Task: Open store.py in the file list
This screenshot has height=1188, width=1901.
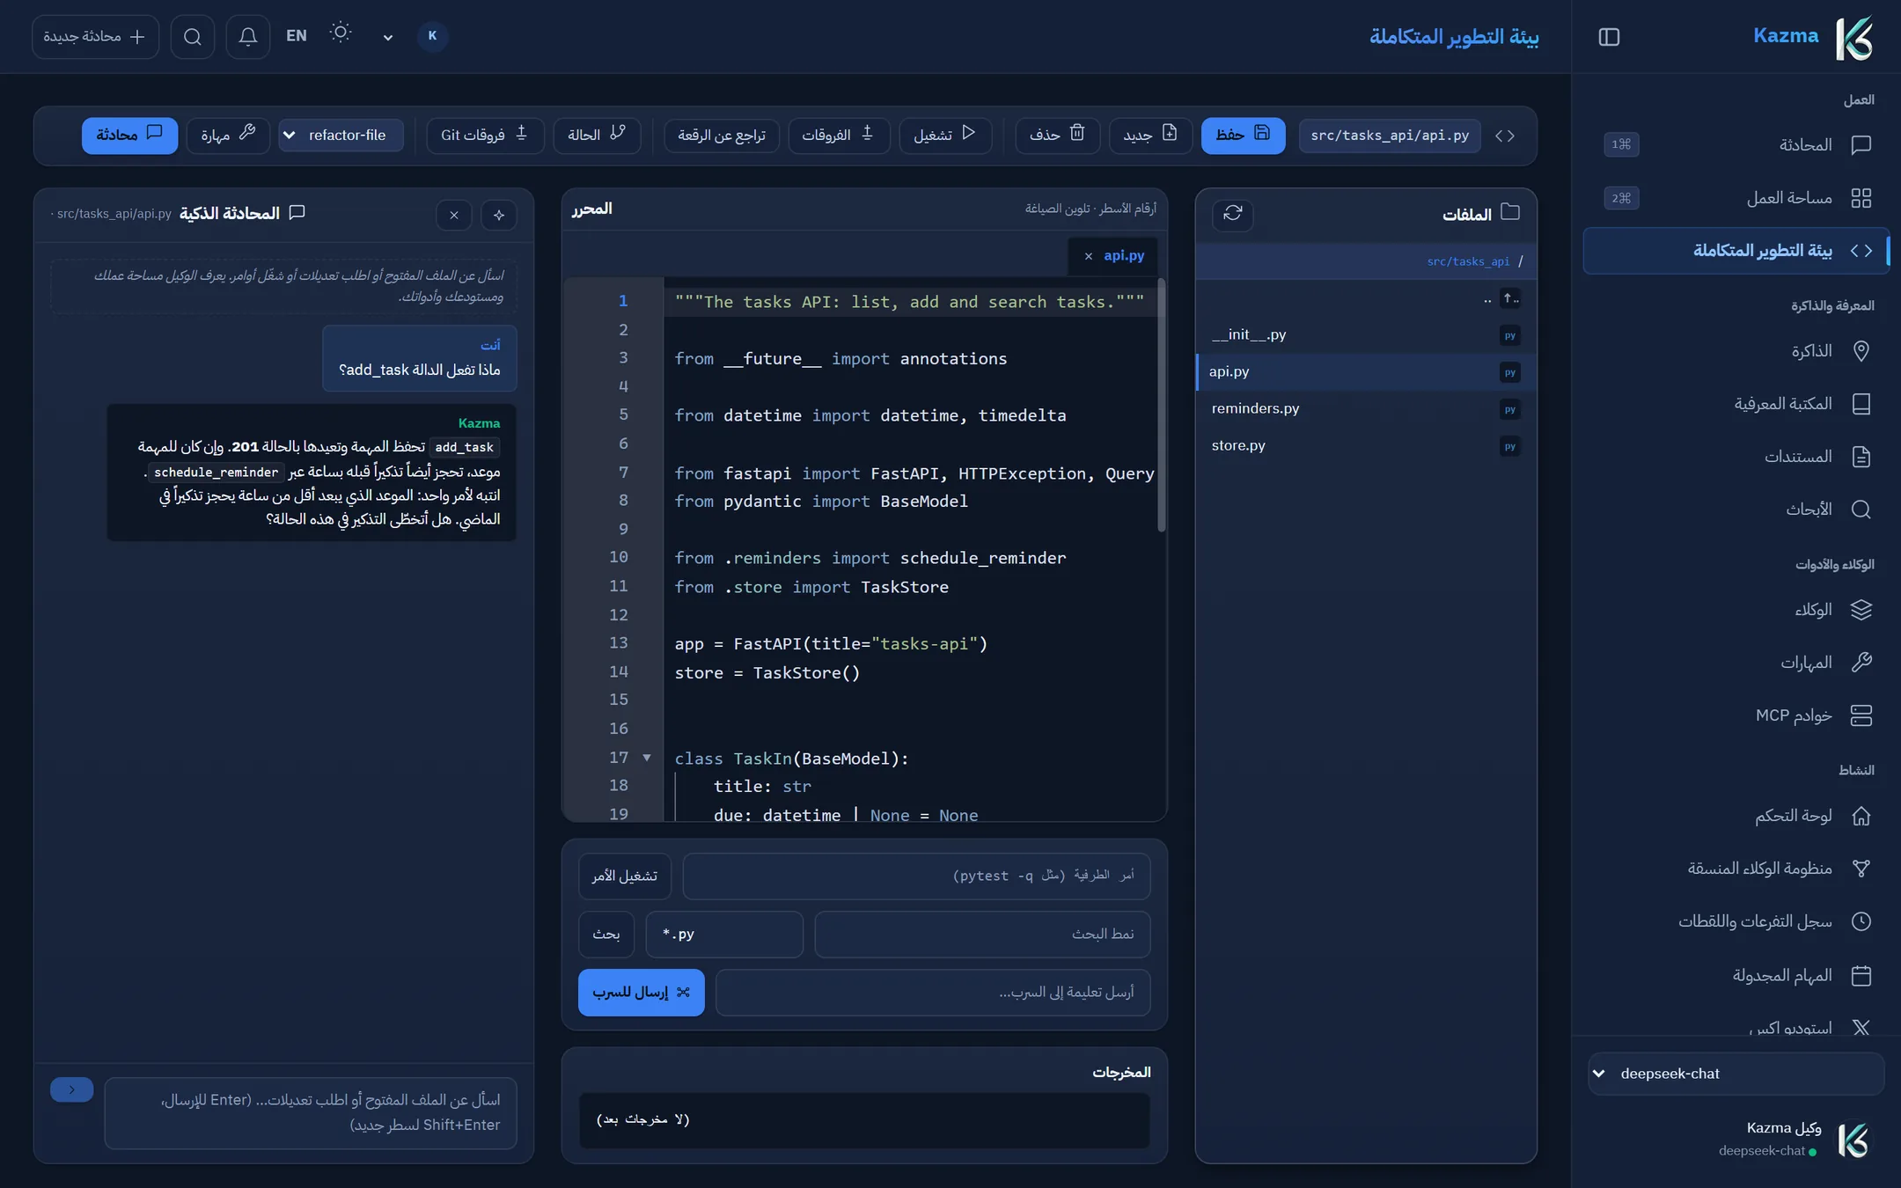Action: 1366,445
